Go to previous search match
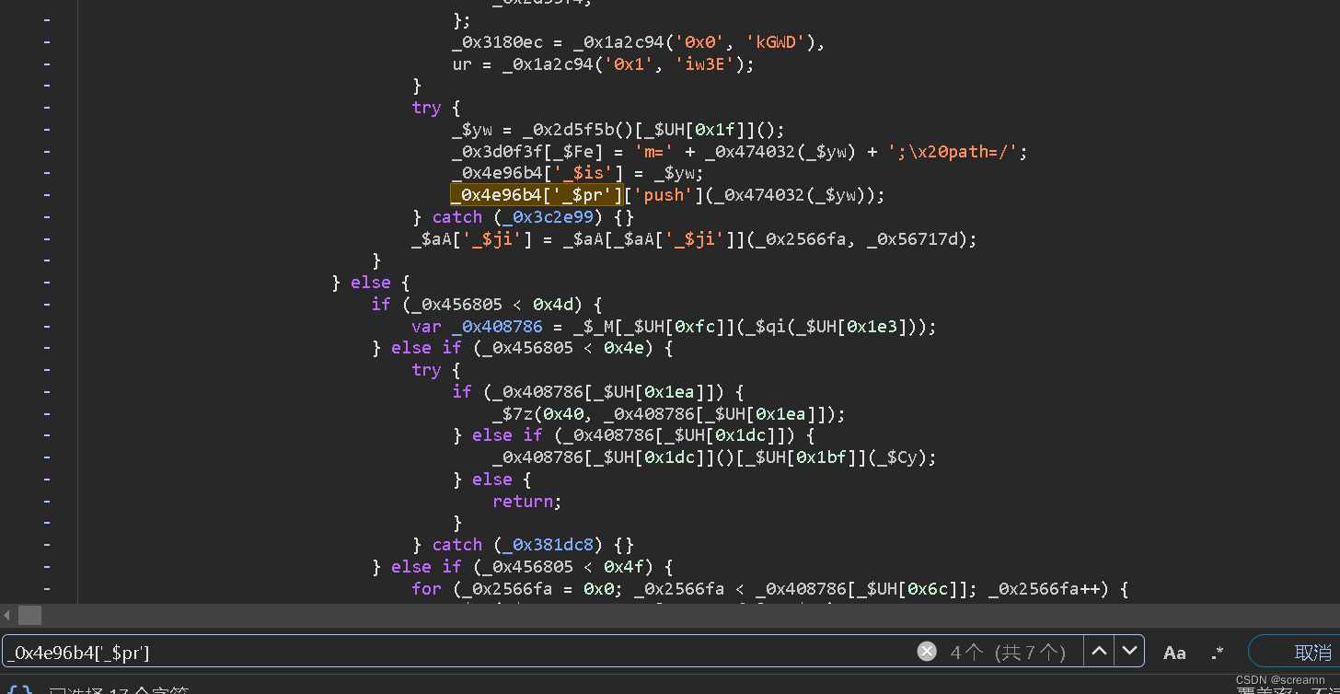Image resolution: width=1340 pixels, height=694 pixels. [1099, 652]
